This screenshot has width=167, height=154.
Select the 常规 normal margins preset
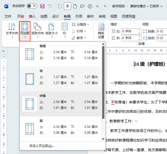(60, 54)
